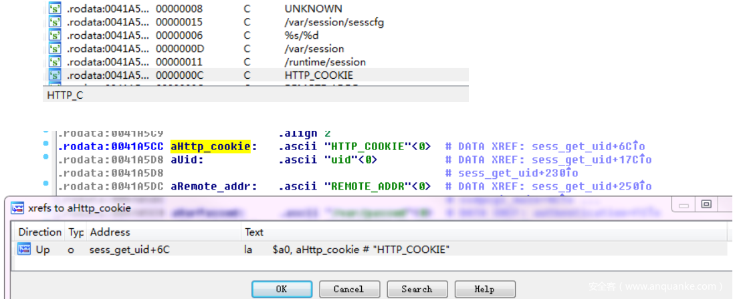Click the string icon for /var/session/sesscfg
Image resolution: width=733 pixels, height=299 pixels.
tap(55, 22)
